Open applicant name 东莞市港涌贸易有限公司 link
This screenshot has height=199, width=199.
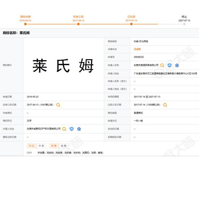(146, 65)
